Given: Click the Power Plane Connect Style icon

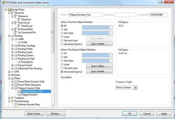Looking at the screenshot, I should coord(16,82).
